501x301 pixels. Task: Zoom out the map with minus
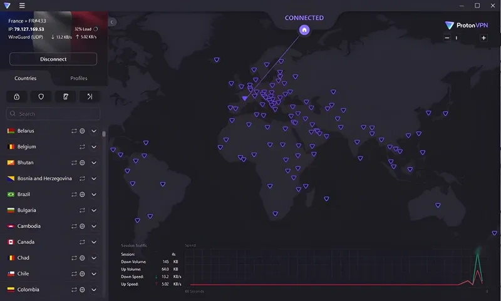tap(447, 38)
